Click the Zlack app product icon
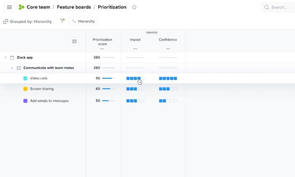 (x=12, y=58)
